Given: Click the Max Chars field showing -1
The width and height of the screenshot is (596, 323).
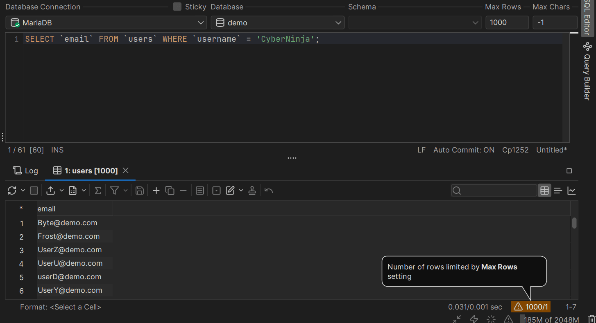Looking at the screenshot, I should coord(555,22).
